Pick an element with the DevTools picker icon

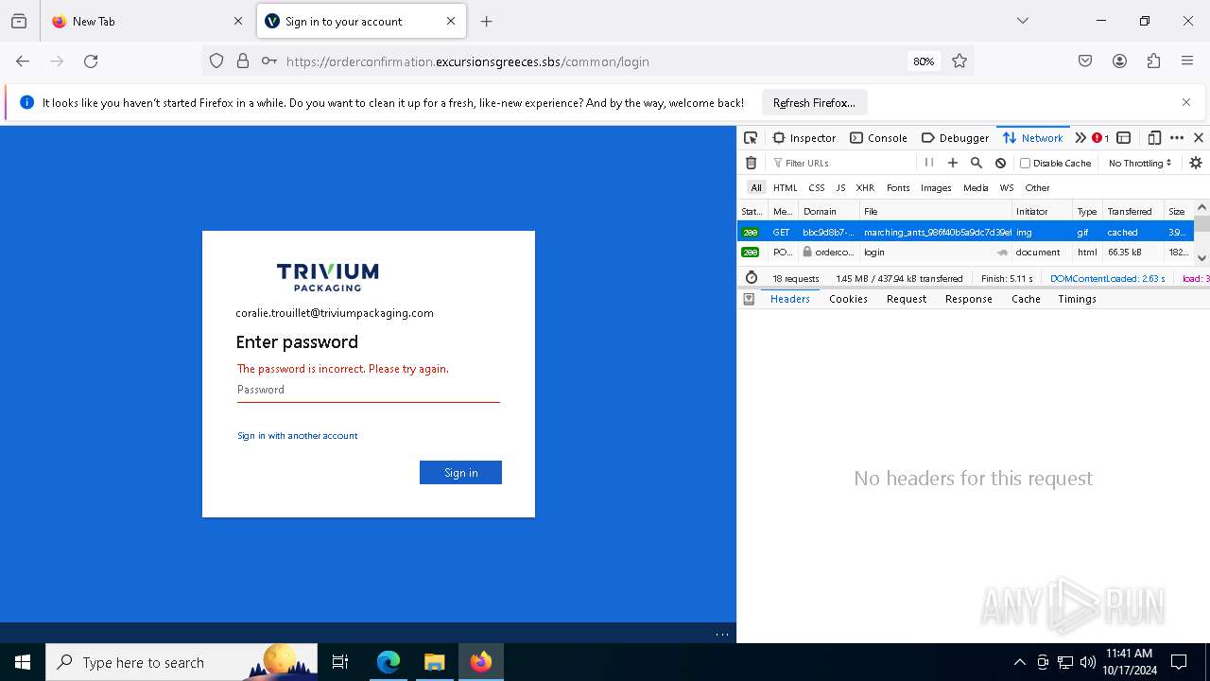tap(751, 137)
